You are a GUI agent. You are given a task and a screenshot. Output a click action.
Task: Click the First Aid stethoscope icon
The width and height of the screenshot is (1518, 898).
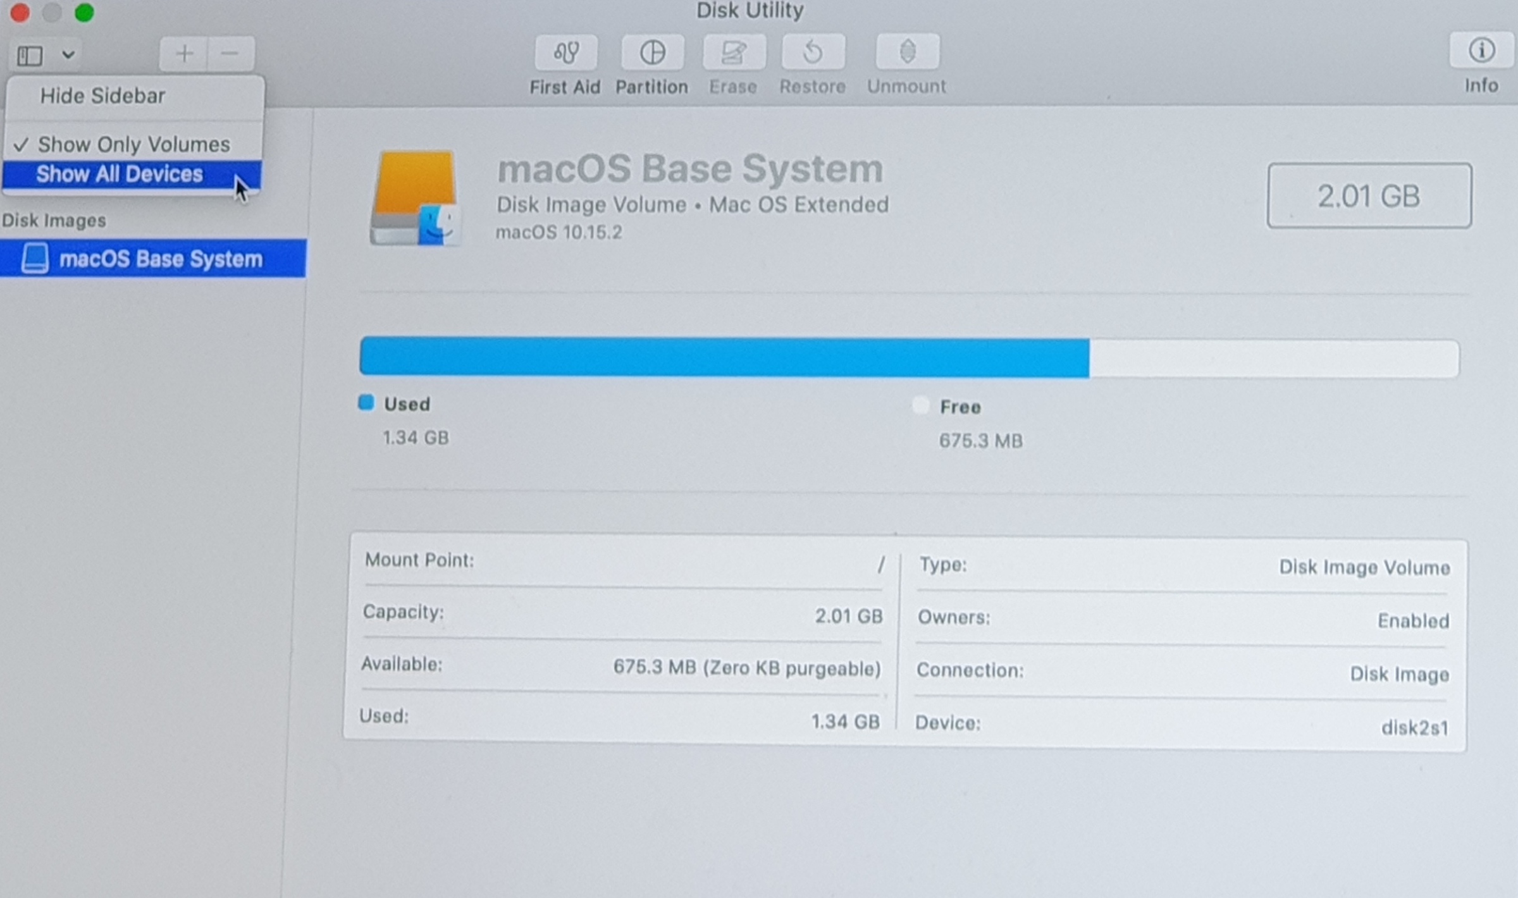(565, 52)
